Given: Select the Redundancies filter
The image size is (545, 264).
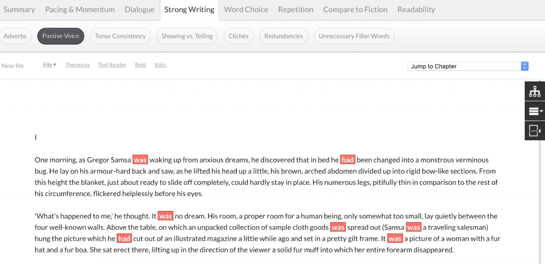Looking at the screenshot, I should (284, 36).
